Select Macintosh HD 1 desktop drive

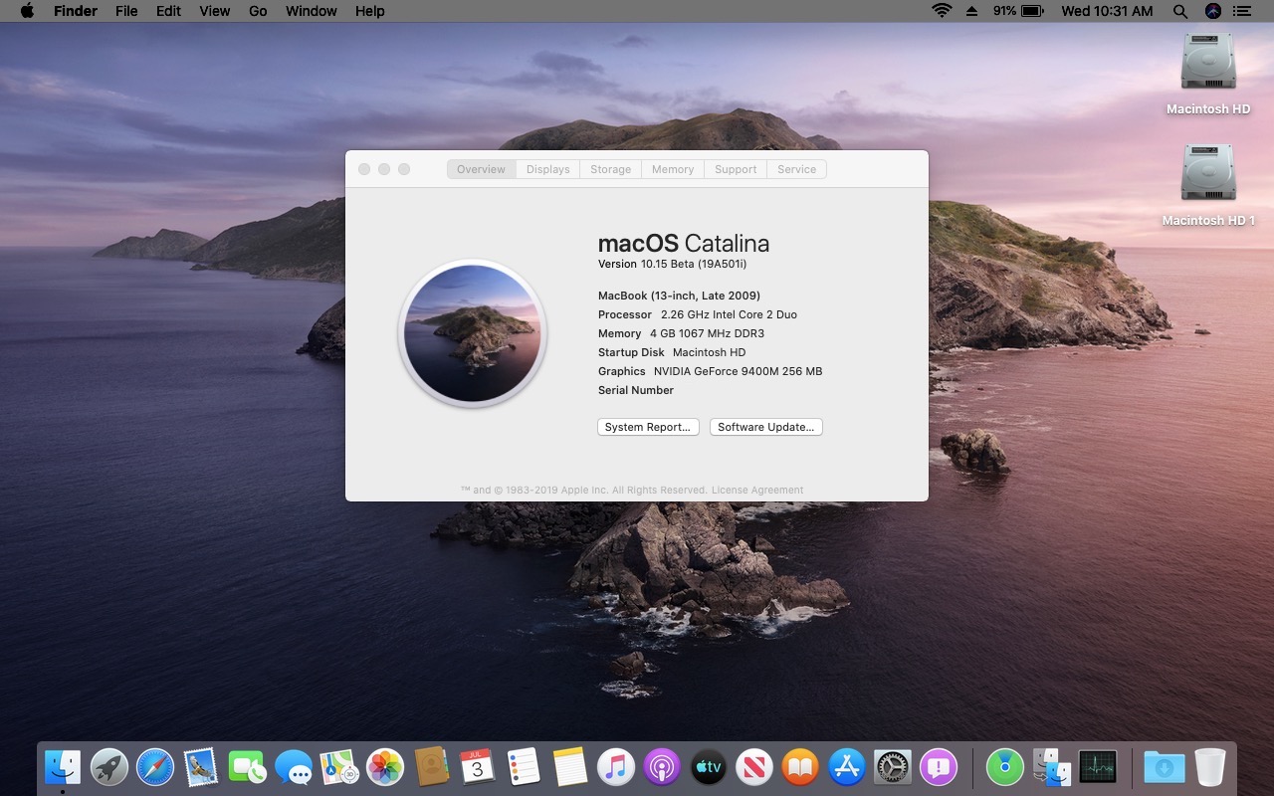click(1208, 186)
